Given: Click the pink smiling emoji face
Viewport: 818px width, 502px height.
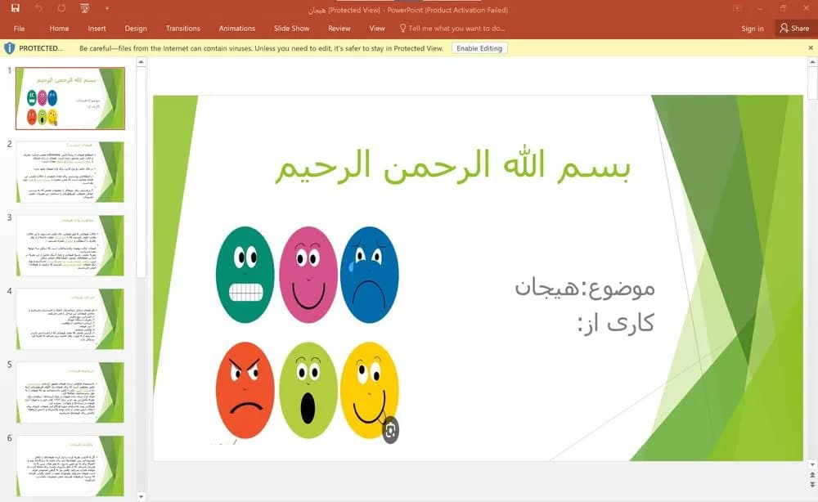Looking at the screenshot, I should click(308, 275).
